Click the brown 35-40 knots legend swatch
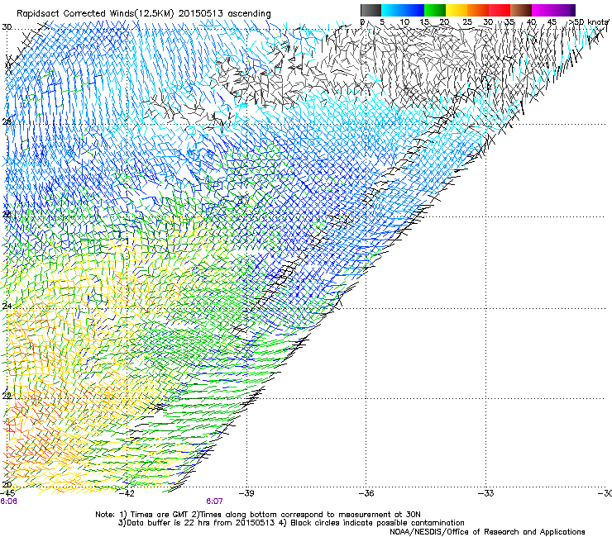This screenshot has width=612, height=537. click(521, 10)
